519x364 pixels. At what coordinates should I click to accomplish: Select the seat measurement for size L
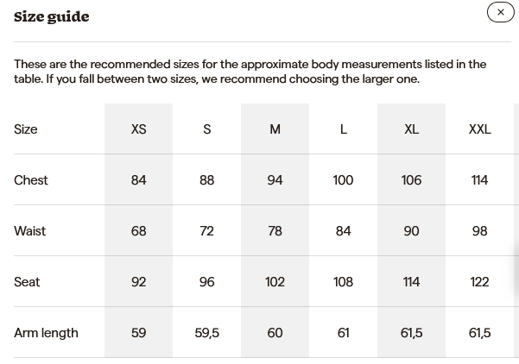pyautogui.click(x=343, y=282)
